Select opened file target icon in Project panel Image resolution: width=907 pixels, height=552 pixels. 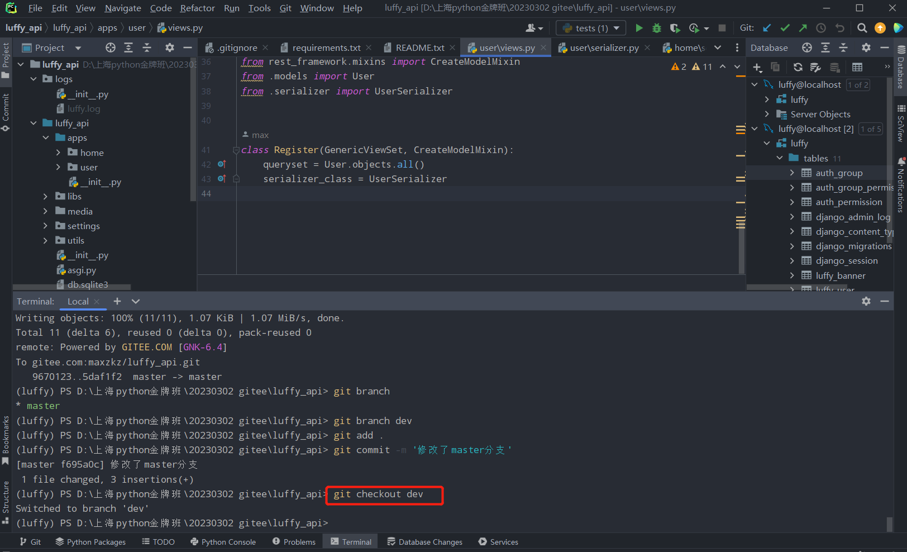[111, 47]
